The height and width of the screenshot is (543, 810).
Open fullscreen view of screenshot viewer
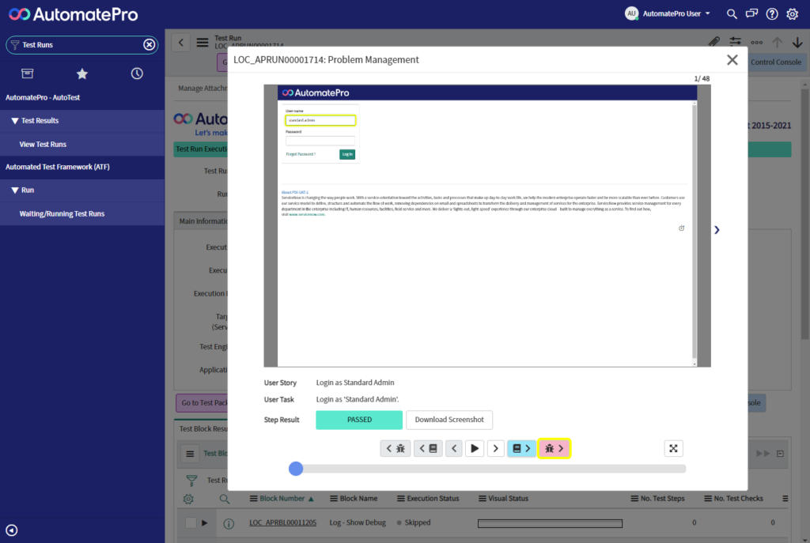pyautogui.click(x=673, y=449)
